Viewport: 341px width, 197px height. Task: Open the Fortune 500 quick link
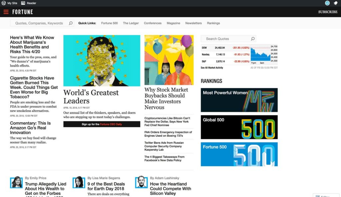click(109, 23)
